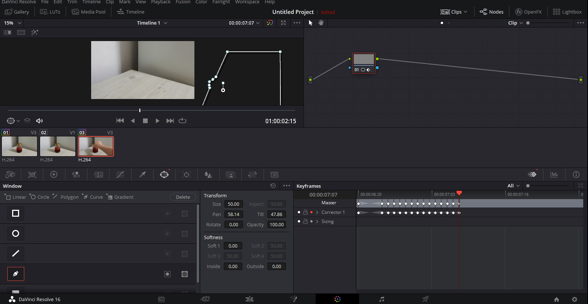Open the Curves palette
The height and width of the screenshot is (304, 588).
point(120,175)
